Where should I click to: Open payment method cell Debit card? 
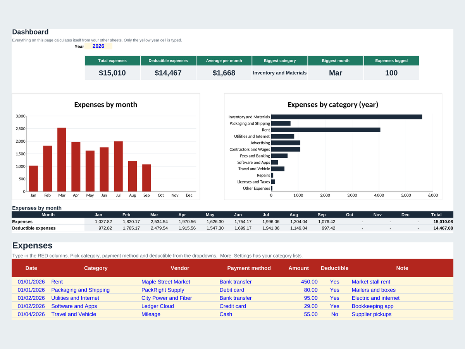click(249, 290)
